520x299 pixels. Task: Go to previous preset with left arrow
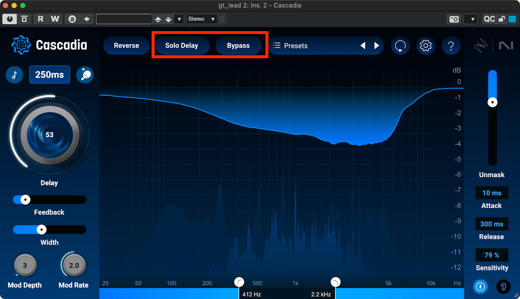363,46
